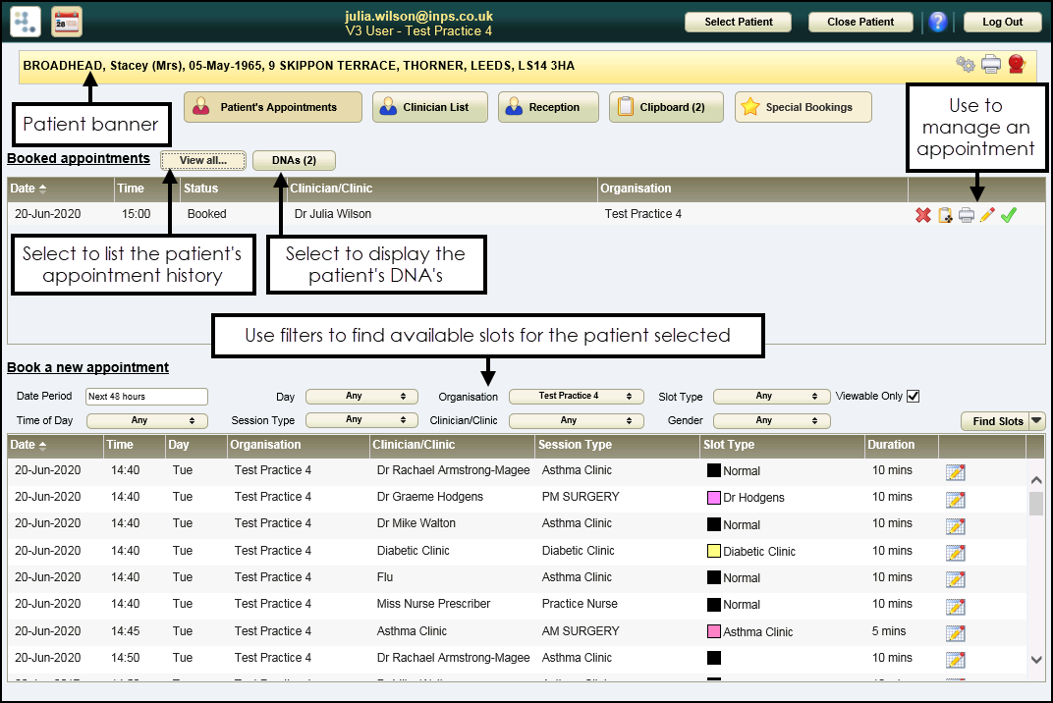Image resolution: width=1053 pixels, height=703 pixels.
Task: Click the gears settings icon in patient banner
Action: [966, 65]
